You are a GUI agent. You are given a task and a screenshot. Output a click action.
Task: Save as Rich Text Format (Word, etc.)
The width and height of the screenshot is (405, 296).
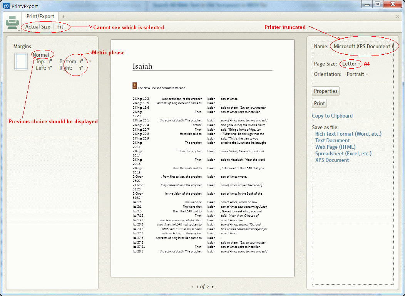[x=348, y=134]
